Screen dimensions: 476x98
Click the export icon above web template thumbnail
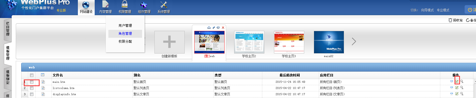(x=209, y=28)
